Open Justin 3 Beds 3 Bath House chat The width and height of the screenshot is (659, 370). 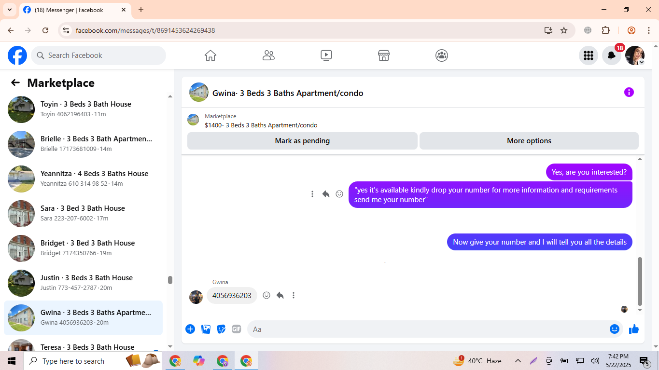tap(83, 283)
